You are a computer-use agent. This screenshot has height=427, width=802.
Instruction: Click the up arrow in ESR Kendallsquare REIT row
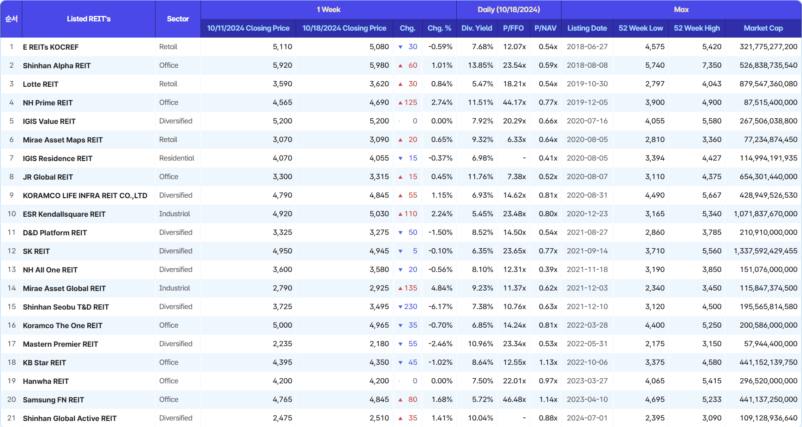tap(400, 214)
